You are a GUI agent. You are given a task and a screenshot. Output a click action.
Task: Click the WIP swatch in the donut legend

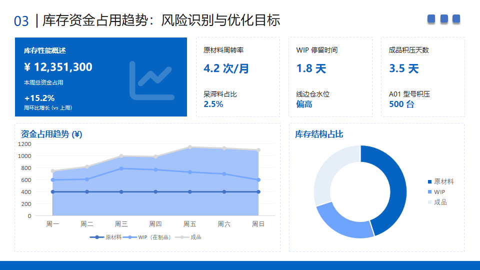coord(429,192)
